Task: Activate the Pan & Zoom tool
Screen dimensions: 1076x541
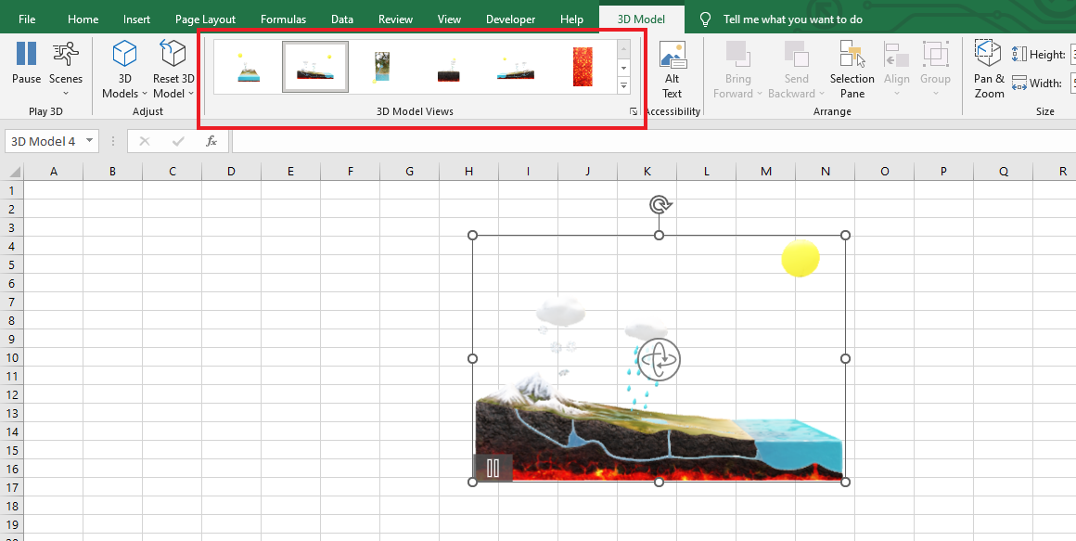Action: [987, 67]
